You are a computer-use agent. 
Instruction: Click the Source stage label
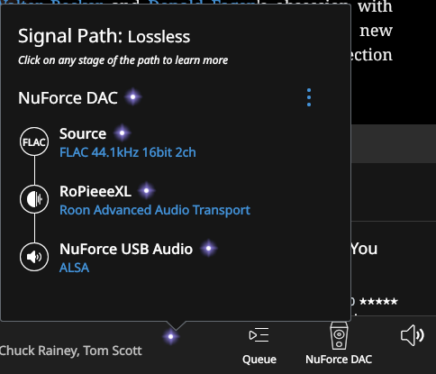(x=83, y=133)
